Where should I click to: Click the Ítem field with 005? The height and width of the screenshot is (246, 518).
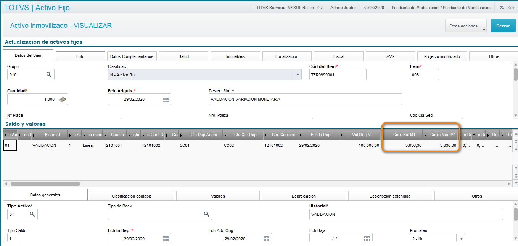424,75
